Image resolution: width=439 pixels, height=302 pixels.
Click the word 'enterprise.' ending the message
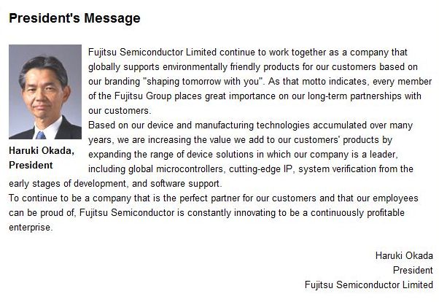31,227
